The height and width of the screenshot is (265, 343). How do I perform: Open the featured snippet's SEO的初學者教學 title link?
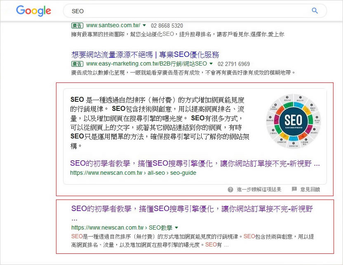(195, 164)
